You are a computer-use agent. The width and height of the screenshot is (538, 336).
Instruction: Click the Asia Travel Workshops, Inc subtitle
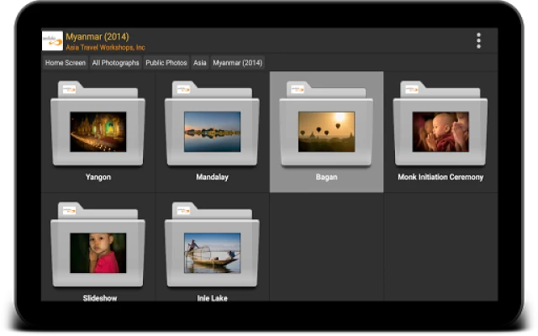(x=105, y=48)
